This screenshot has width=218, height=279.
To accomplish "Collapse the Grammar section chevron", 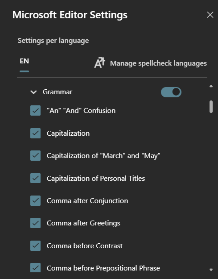I will point(33,92).
